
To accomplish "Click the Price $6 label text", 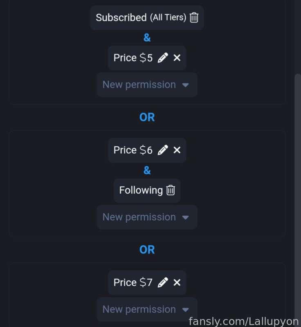I will click(x=133, y=150).
